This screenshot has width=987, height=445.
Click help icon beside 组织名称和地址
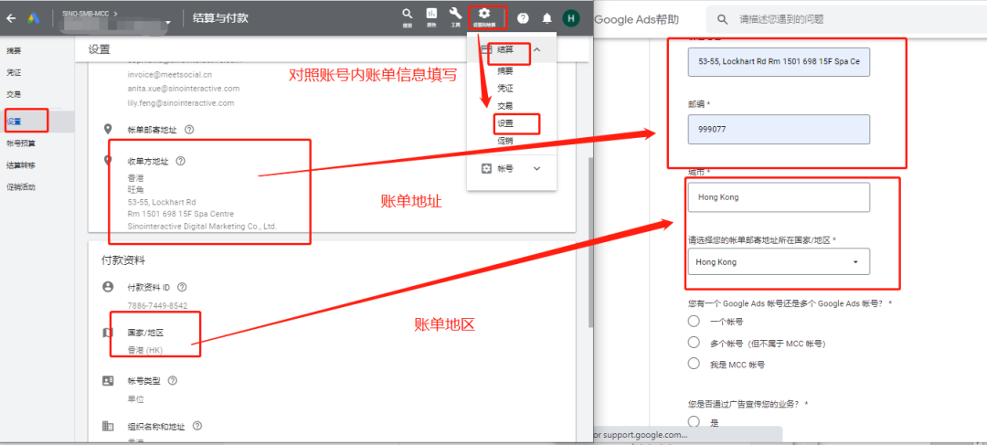coord(197,426)
